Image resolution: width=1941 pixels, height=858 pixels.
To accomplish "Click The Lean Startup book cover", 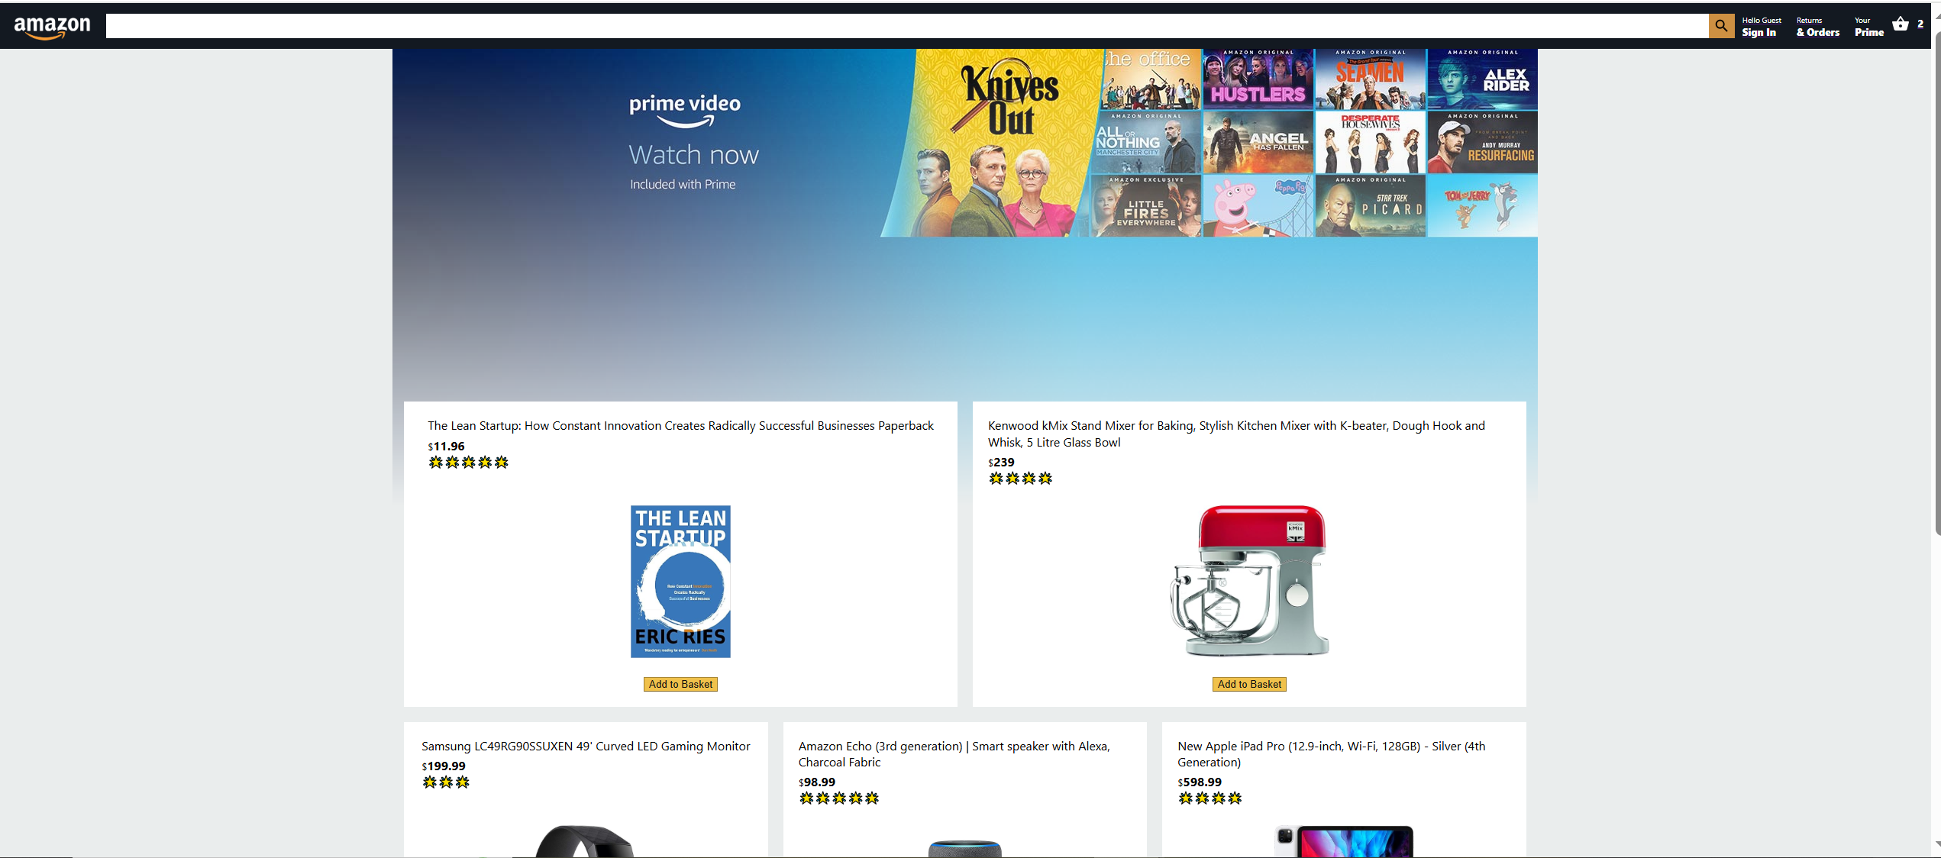I will coord(680,581).
